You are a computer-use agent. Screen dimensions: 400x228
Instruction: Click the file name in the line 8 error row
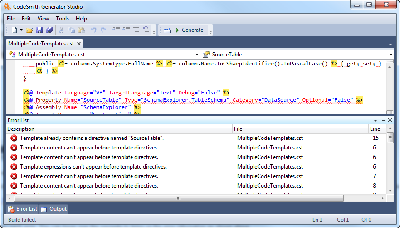point(270,186)
